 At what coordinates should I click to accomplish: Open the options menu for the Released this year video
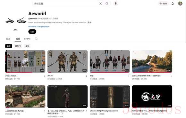point(171,111)
